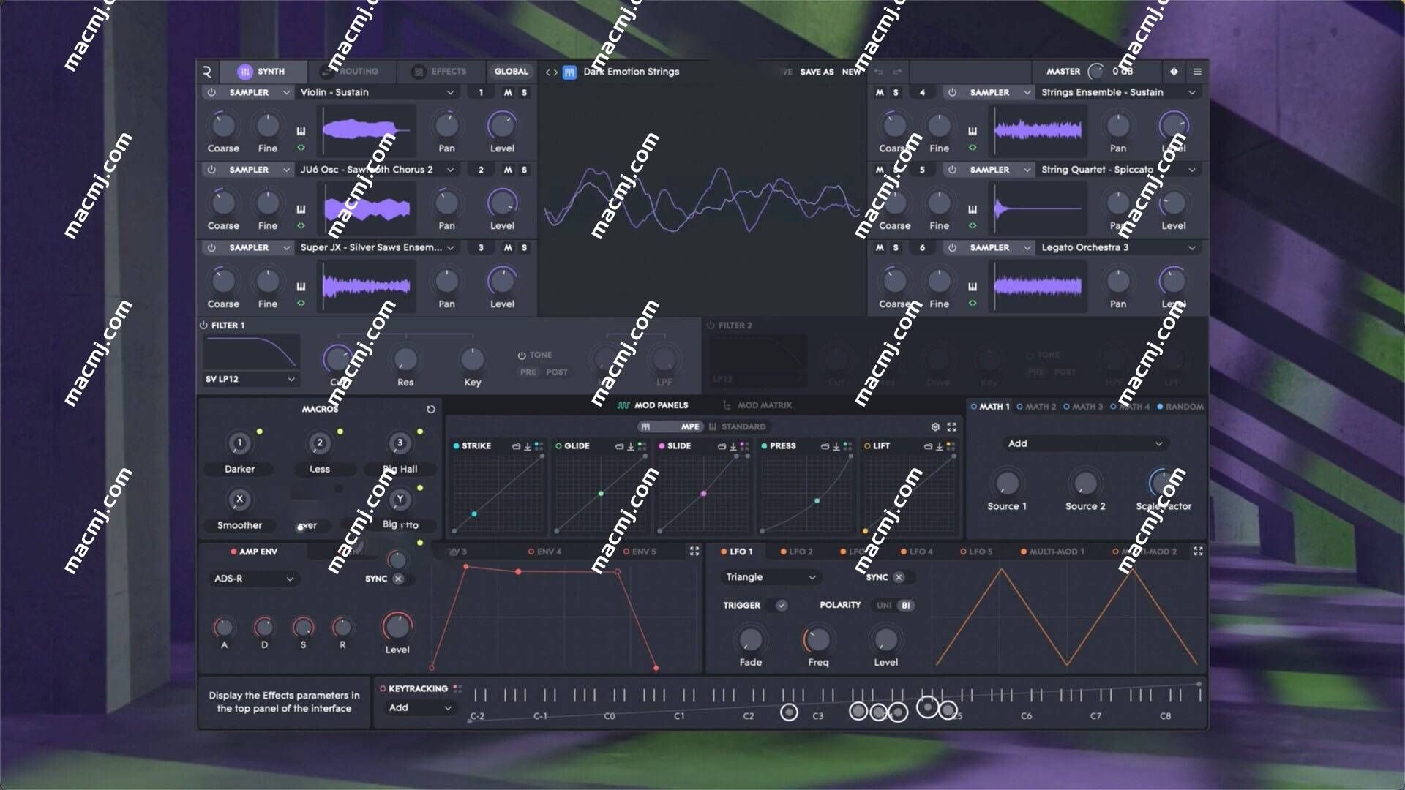Click the NEW preset button

(851, 72)
